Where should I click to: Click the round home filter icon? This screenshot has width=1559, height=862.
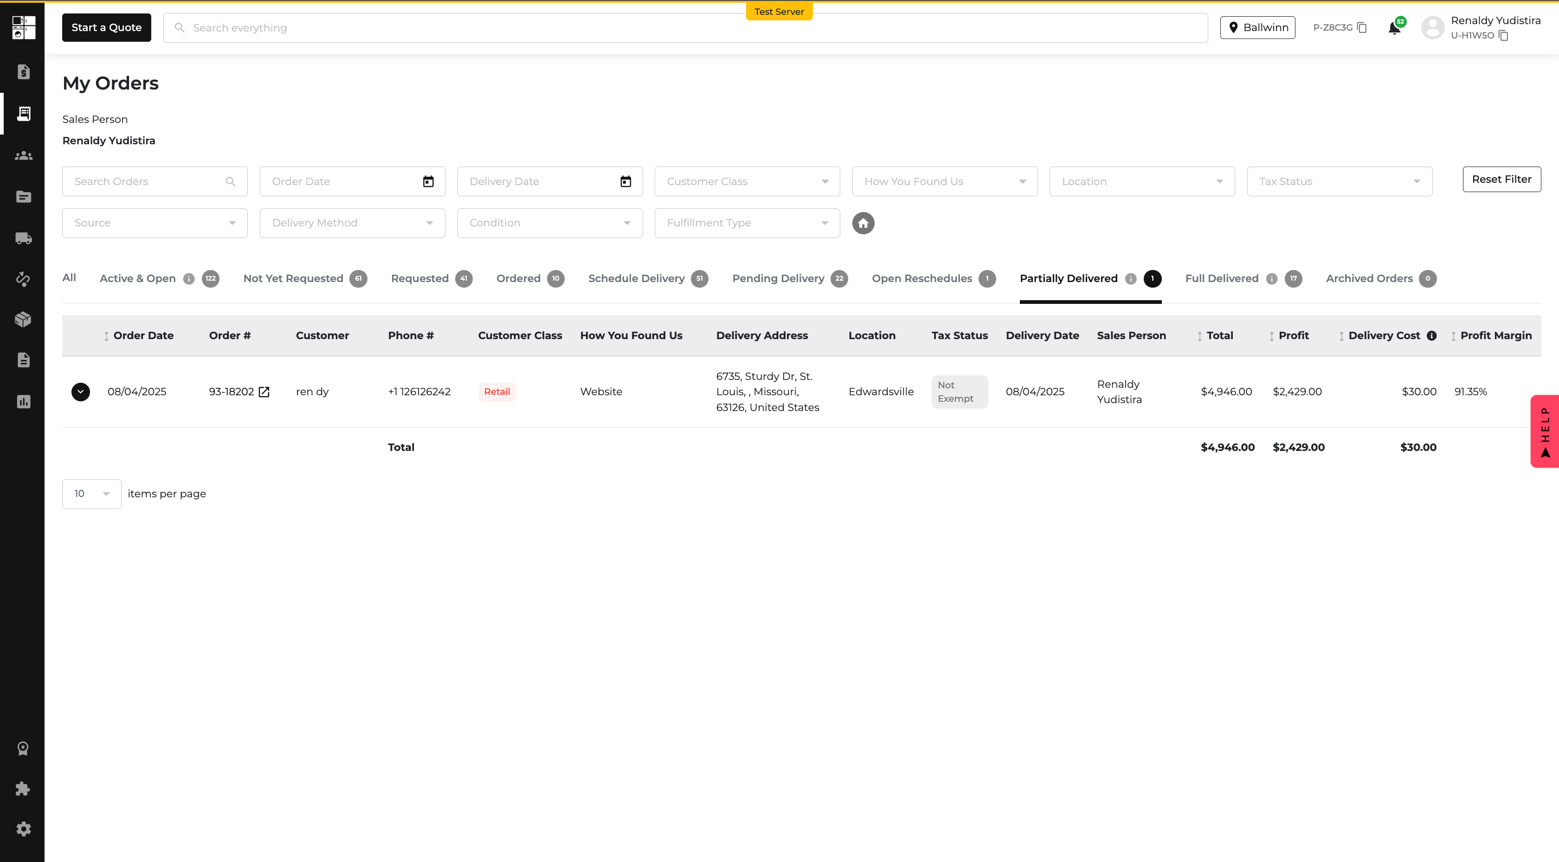click(x=863, y=223)
